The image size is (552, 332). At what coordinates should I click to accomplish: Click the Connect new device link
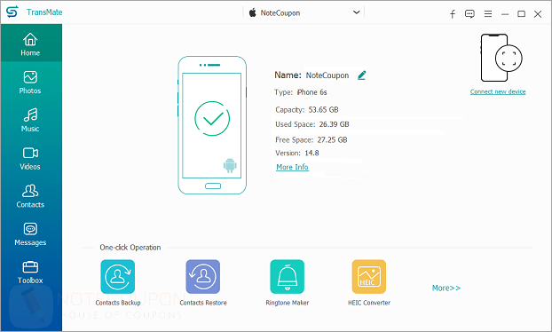coord(498,91)
